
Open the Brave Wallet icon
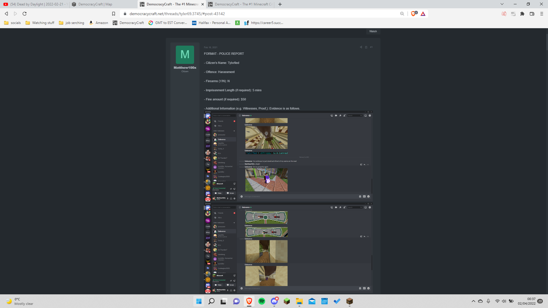coord(532,14)
